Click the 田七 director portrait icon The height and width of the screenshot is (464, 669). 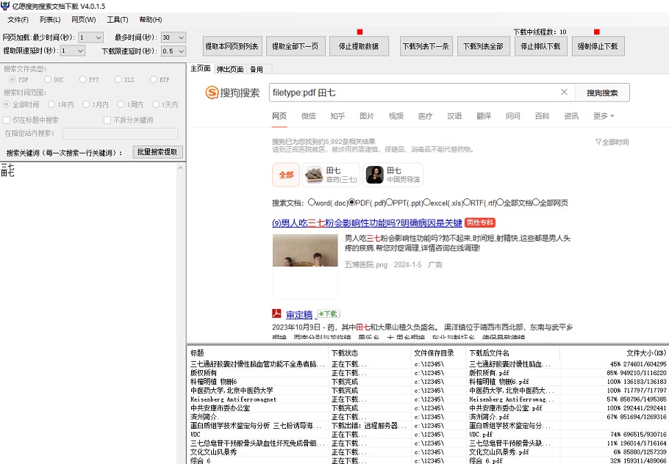pyautogui.click(x=375, y=175)
